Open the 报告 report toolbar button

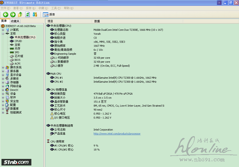49,14
